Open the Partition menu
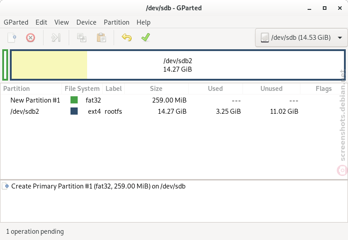348x240 pixels. coord(116,22)
